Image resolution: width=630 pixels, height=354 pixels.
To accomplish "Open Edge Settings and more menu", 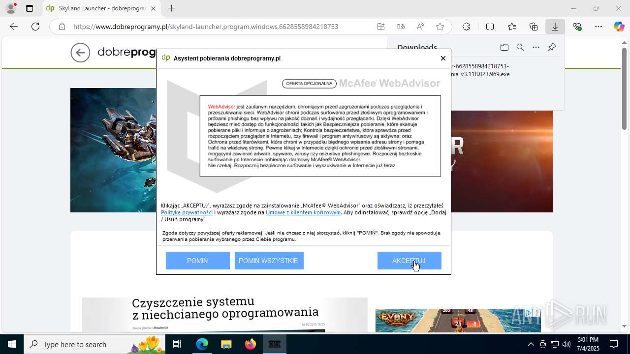I will (598, 27).
